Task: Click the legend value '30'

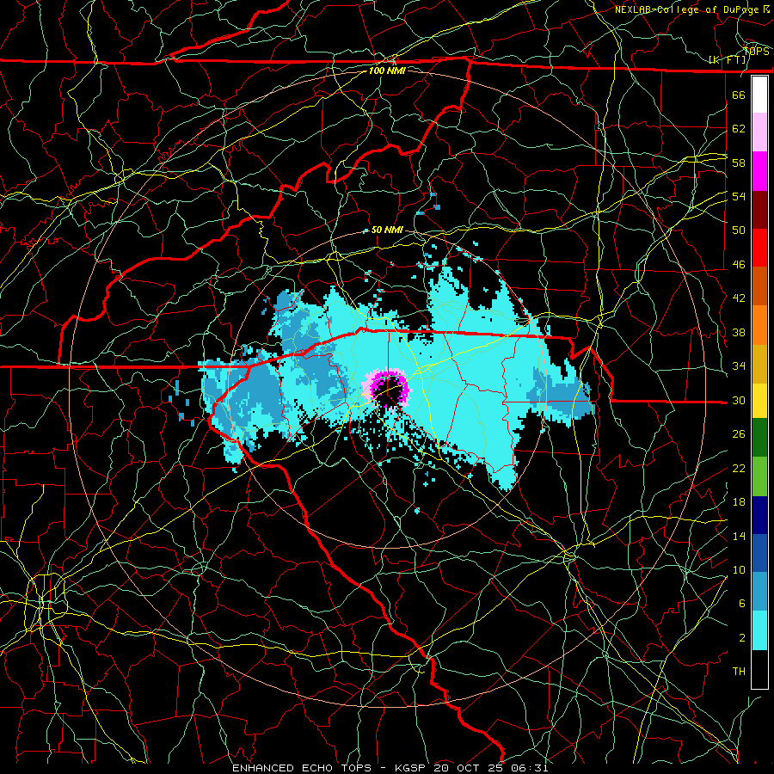Action: [x=739, y=400]
